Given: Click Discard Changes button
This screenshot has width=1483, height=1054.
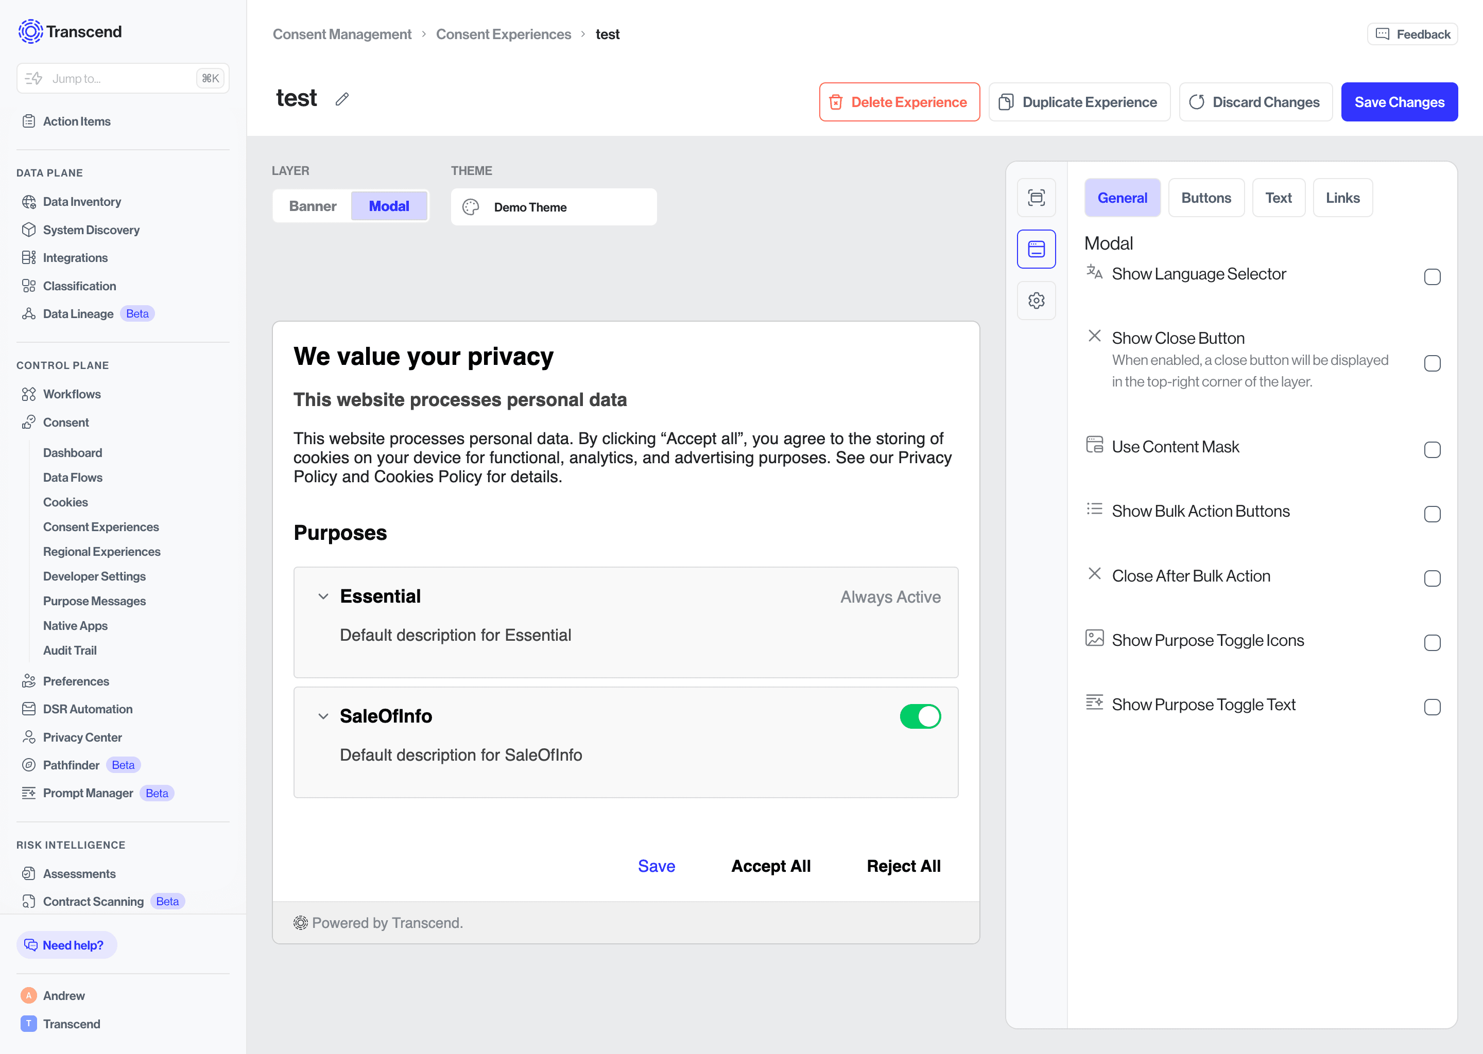Looking at the screenshot, I should tap(1255, 102).
